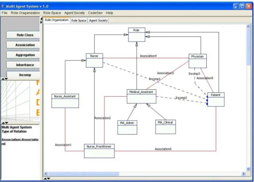Viewport: 254px width, 182px height.
Task: Collapse split pane arrows below Incomp button
Action: click(x=4, y=79)
